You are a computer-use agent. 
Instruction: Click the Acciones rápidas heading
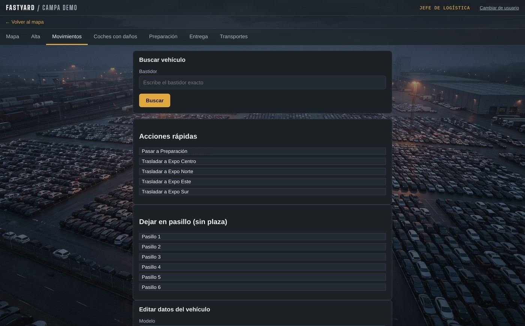coord(168,136)
